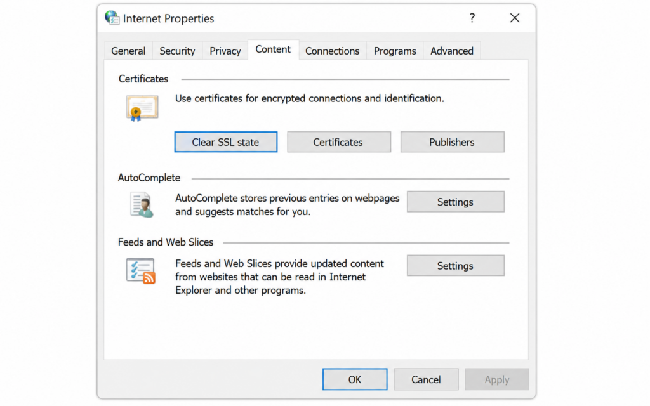Close the Internet Properties dialog with the X
Screen dimensions: 650x406
(x=515, y=18)
